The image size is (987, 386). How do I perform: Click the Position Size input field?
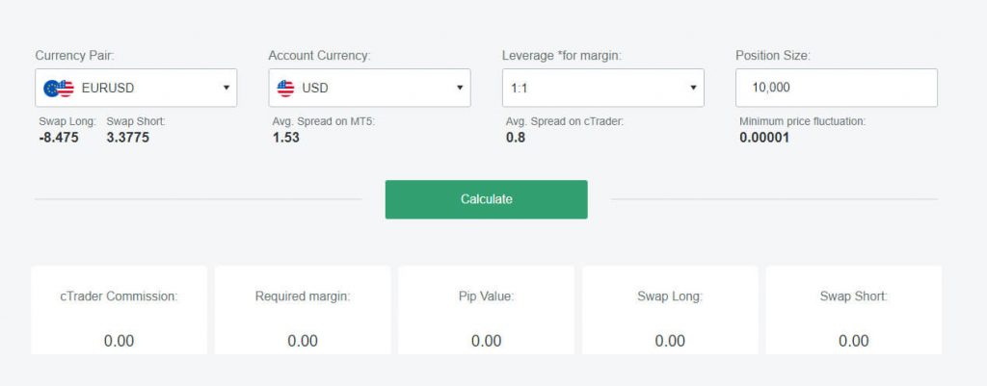837,88
